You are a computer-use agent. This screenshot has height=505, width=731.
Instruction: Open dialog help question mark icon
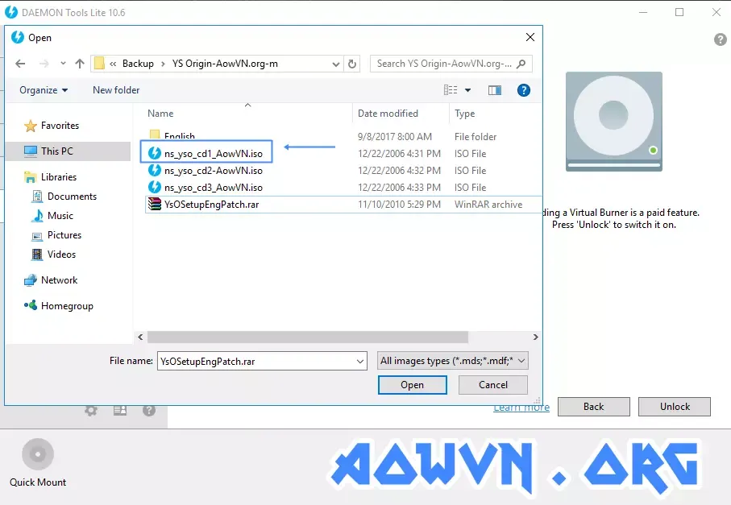point(524,90)
